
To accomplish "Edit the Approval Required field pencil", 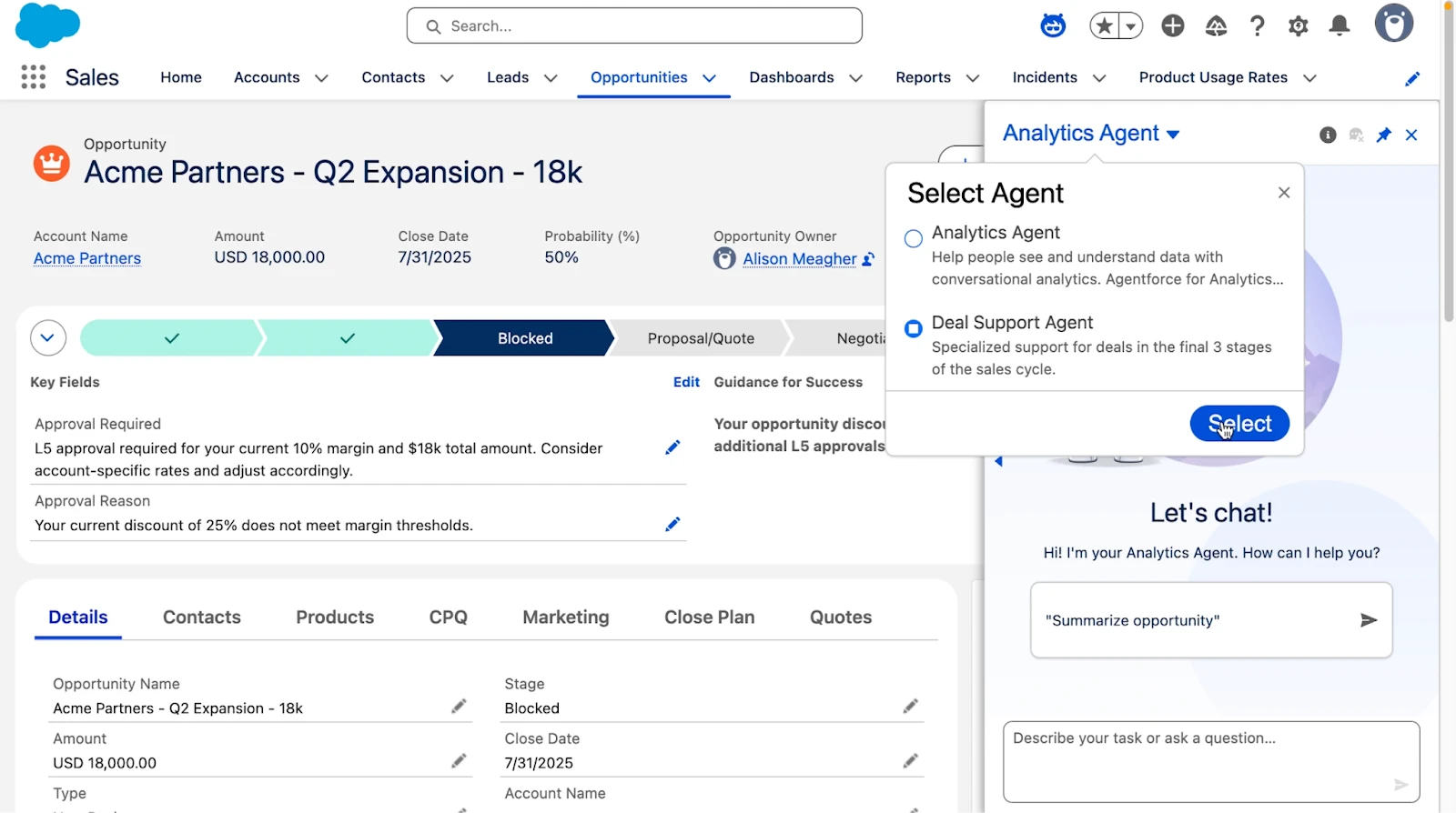I will coord(672,447).
